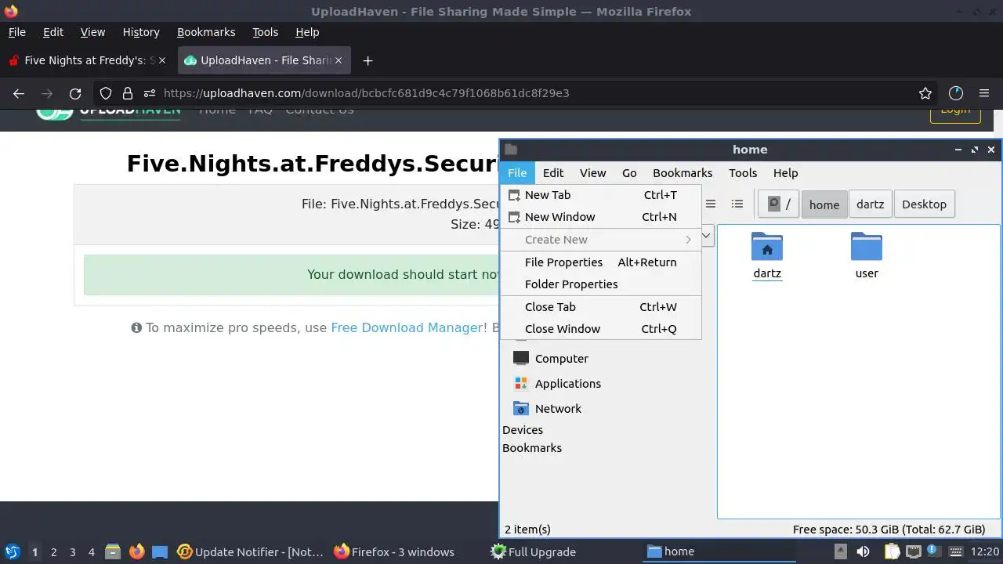Expand the Create New submenu arrow
This screenshot has width=1003, height=564.
point(689,240)
